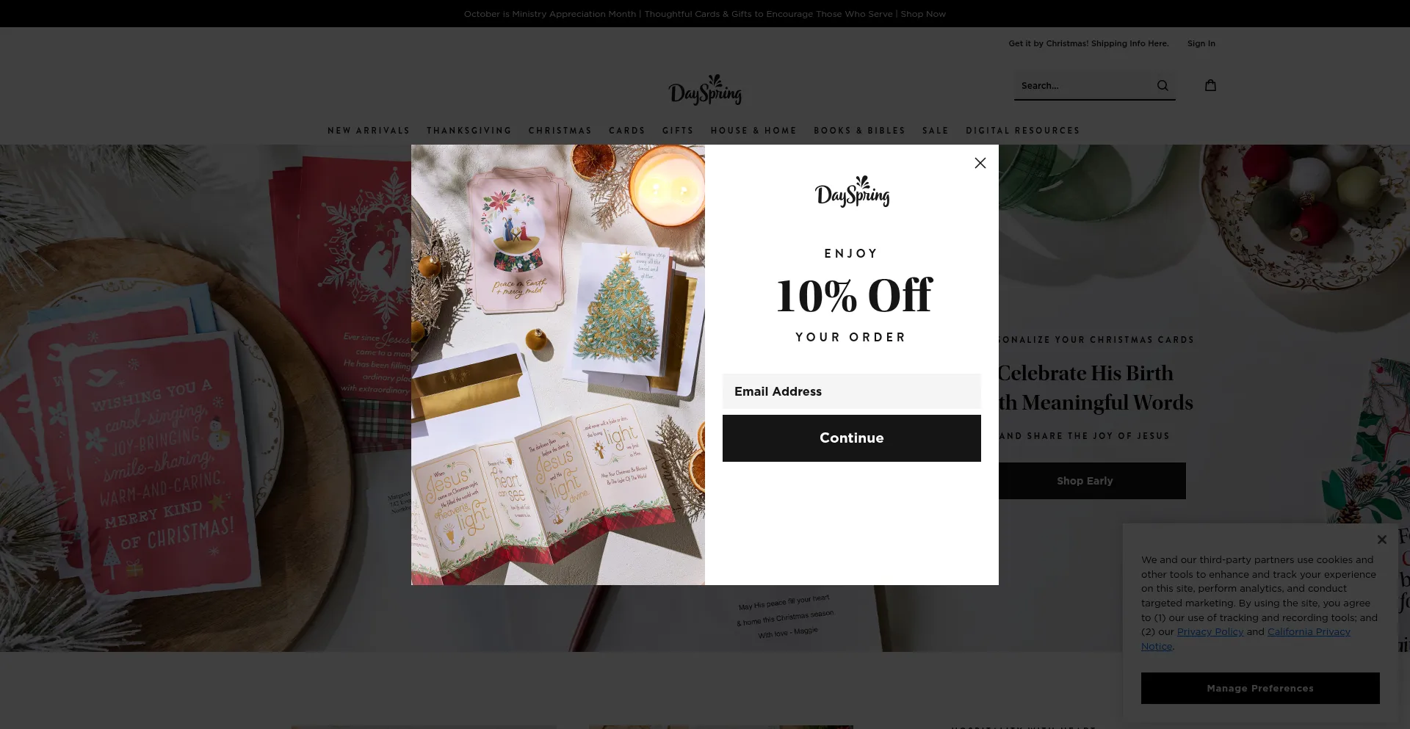Click the Manage Preferences button
The width and height of the screenshot is (1410, 729).
tap(1260, 689)
